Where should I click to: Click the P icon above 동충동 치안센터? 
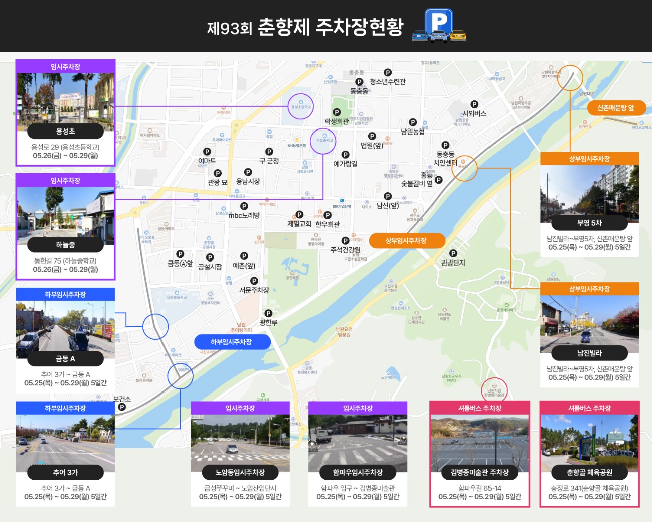[445, 145]
